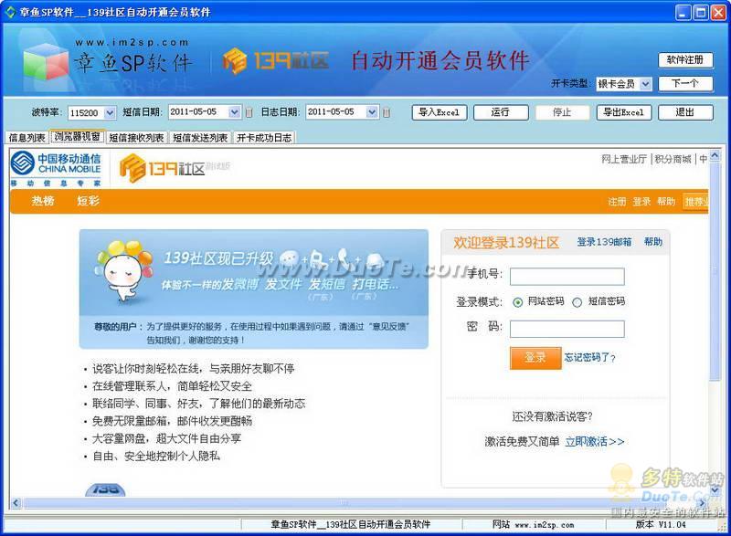Open the 网上营业厅 link

624,159
